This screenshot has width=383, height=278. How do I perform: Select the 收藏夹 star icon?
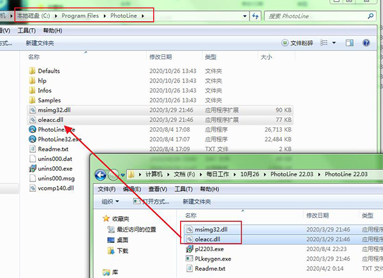coord(106,219)
